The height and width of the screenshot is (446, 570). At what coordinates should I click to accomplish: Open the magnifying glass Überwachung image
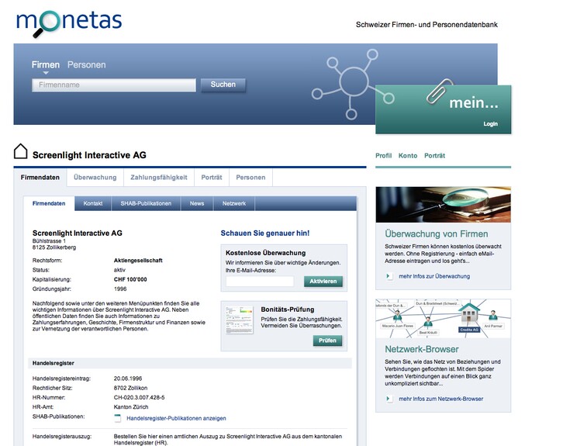click(x=443, y=204)
